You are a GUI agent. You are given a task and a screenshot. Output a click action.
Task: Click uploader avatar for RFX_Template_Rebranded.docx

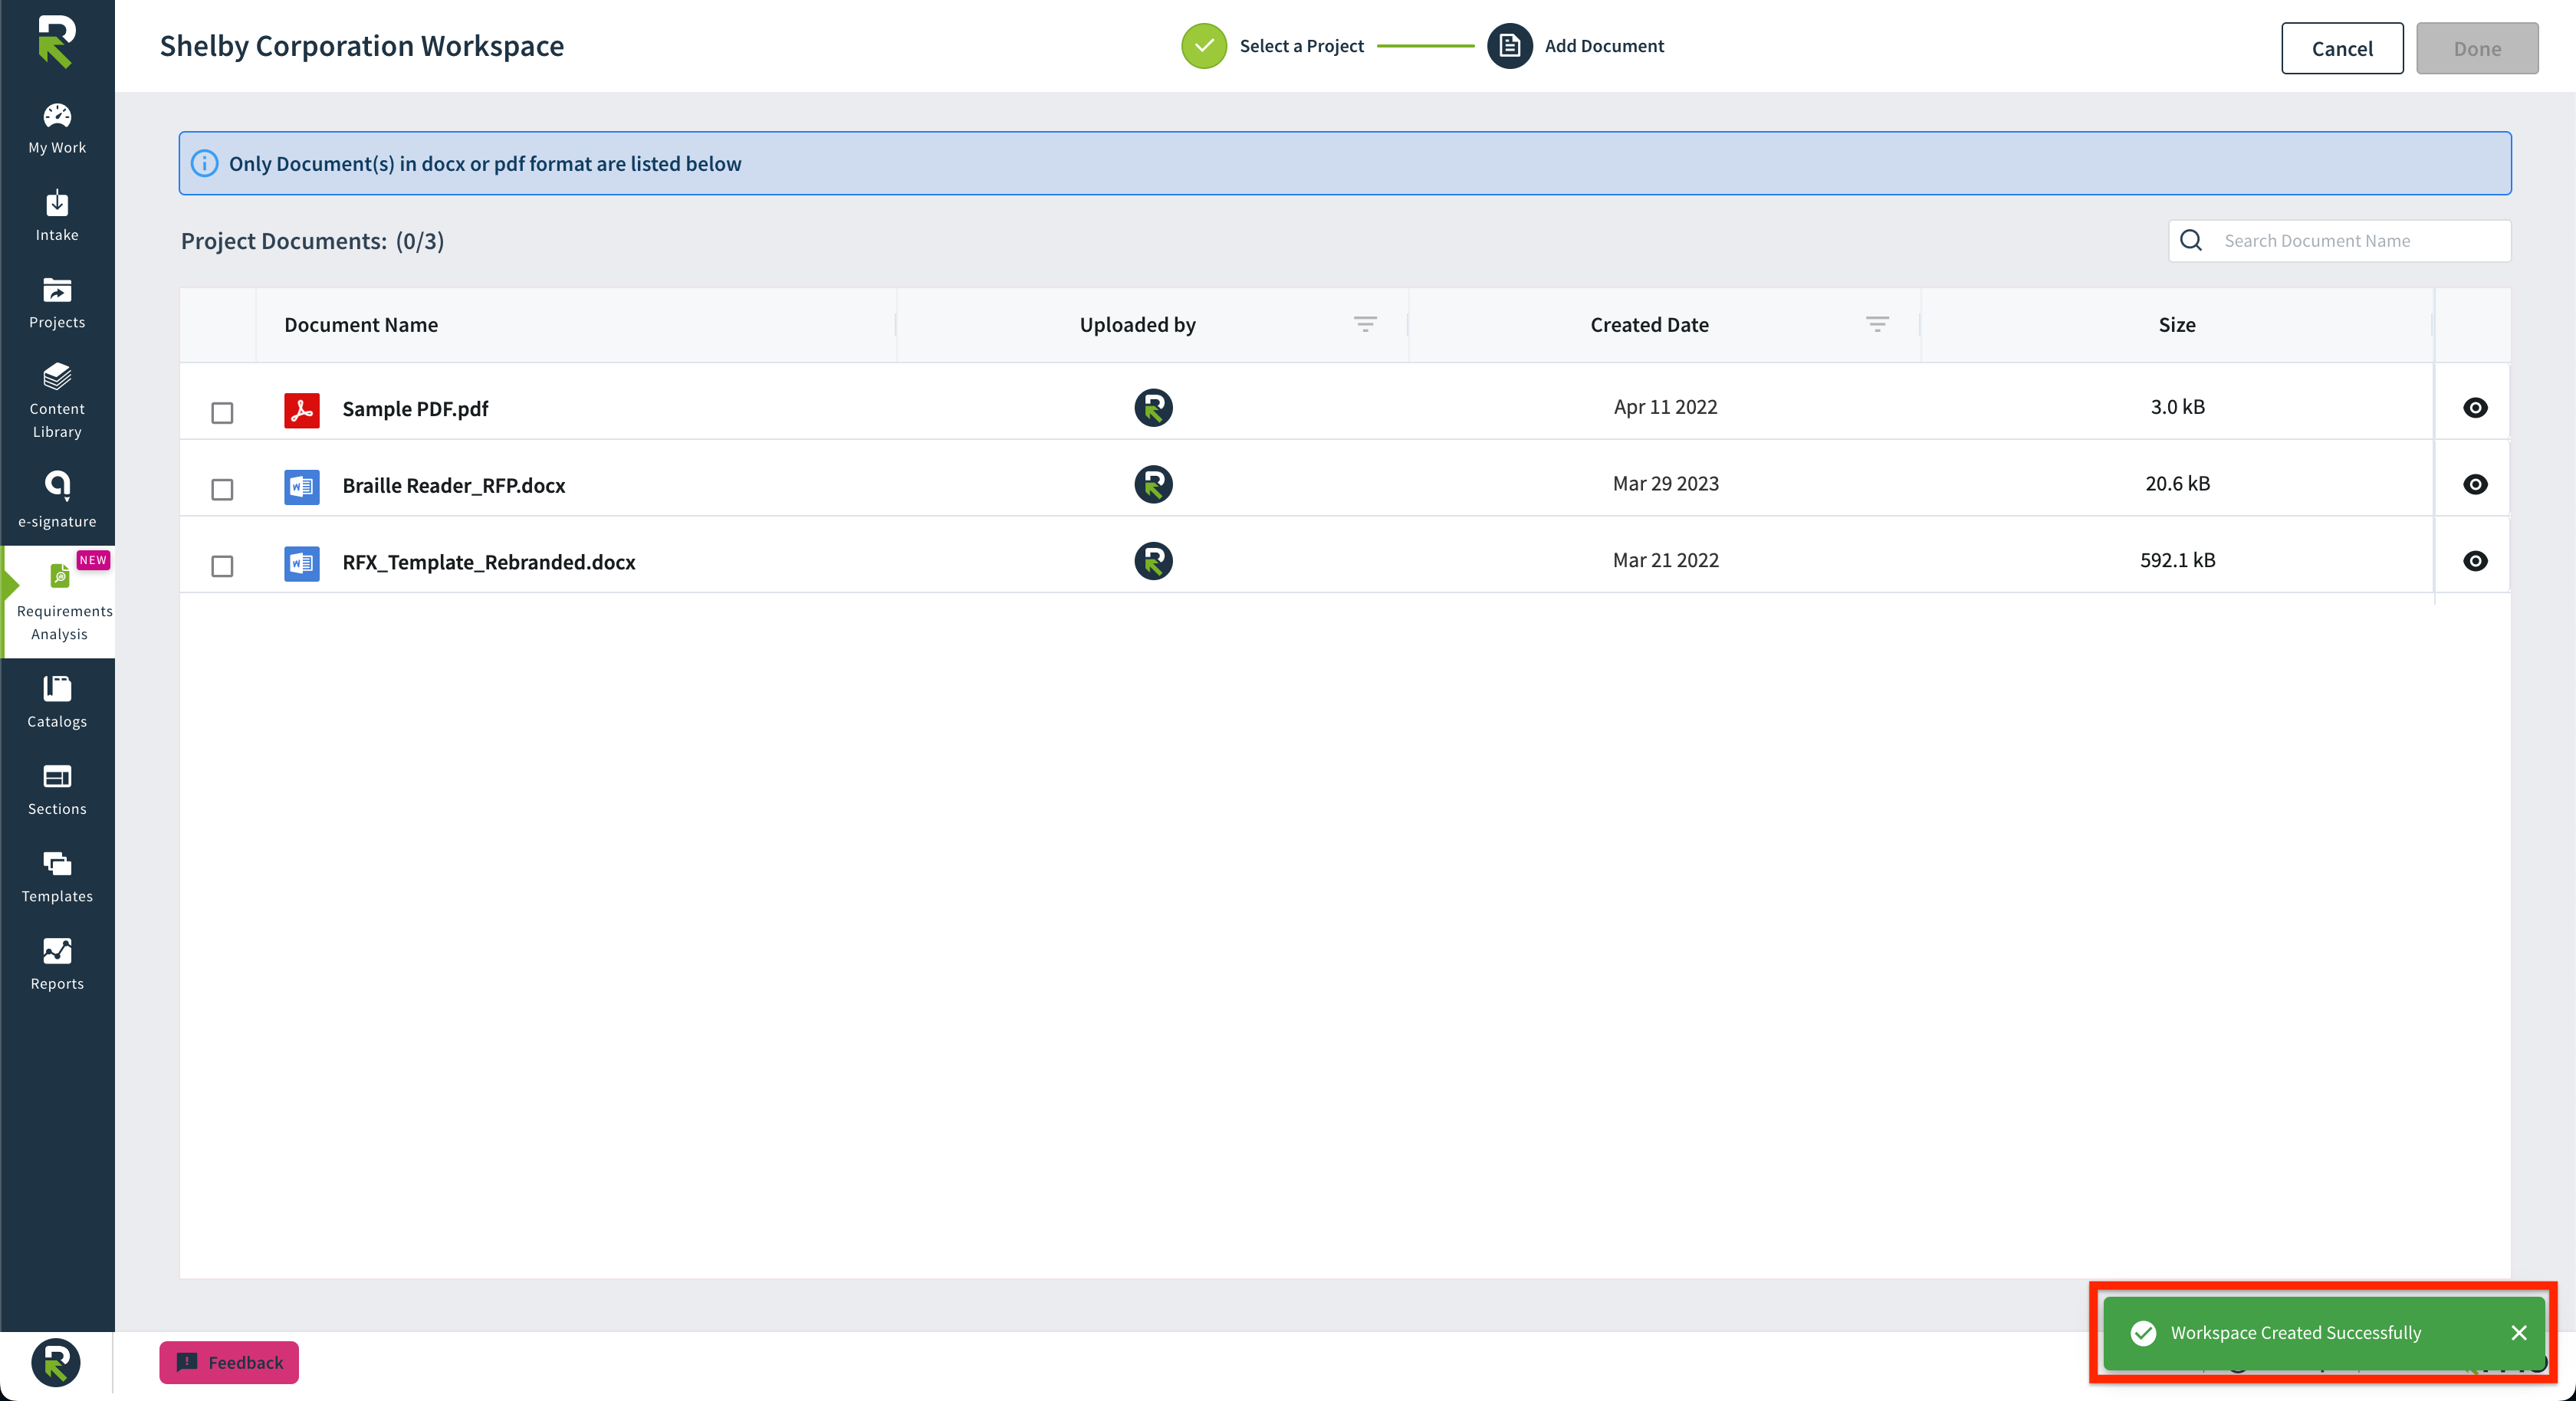coord(1153,561)
